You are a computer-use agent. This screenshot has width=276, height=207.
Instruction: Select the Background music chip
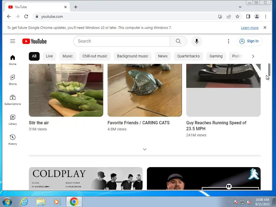pyautogui.click(x=133, y=56)
